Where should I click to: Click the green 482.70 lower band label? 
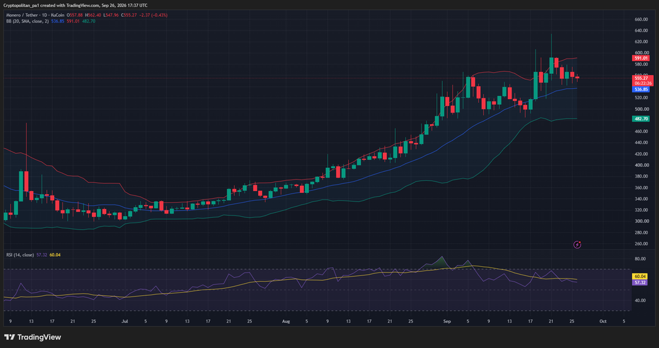click(x=640, y=119)
